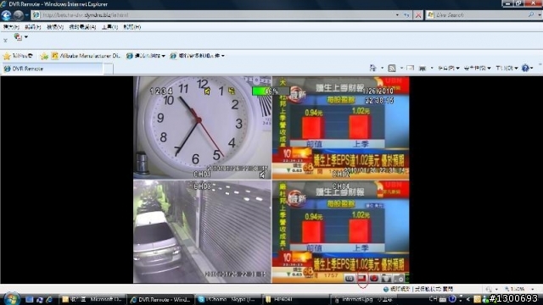Run search with the magnifier icon
The width and height of the screenshot is (543, 305).
[x=531, y=15]
